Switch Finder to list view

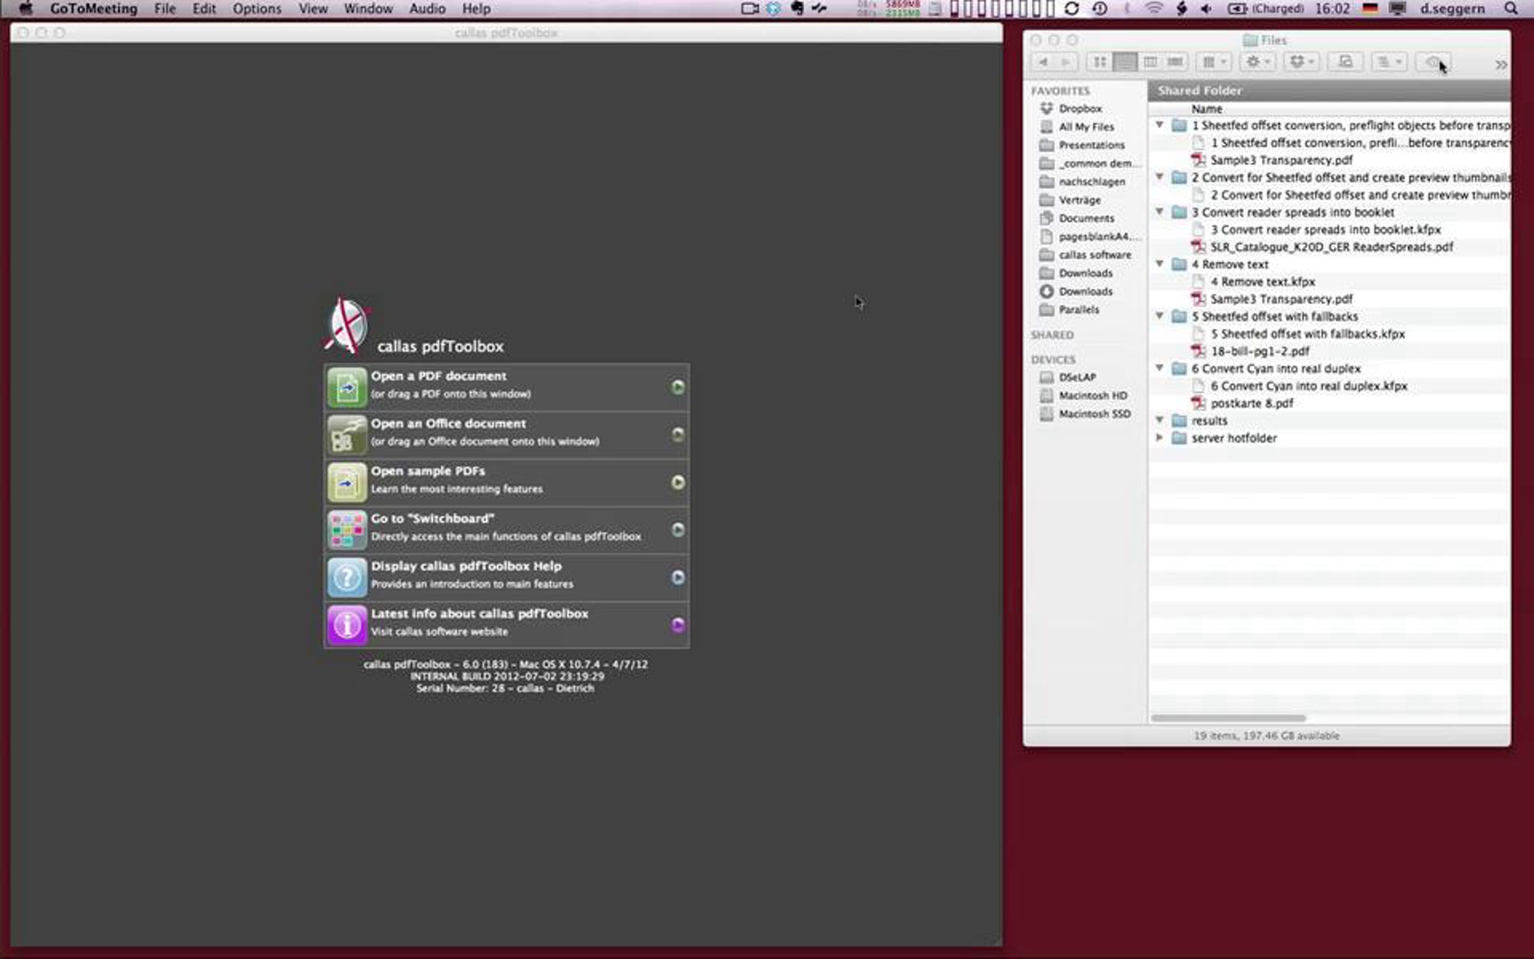point(1124,62)
